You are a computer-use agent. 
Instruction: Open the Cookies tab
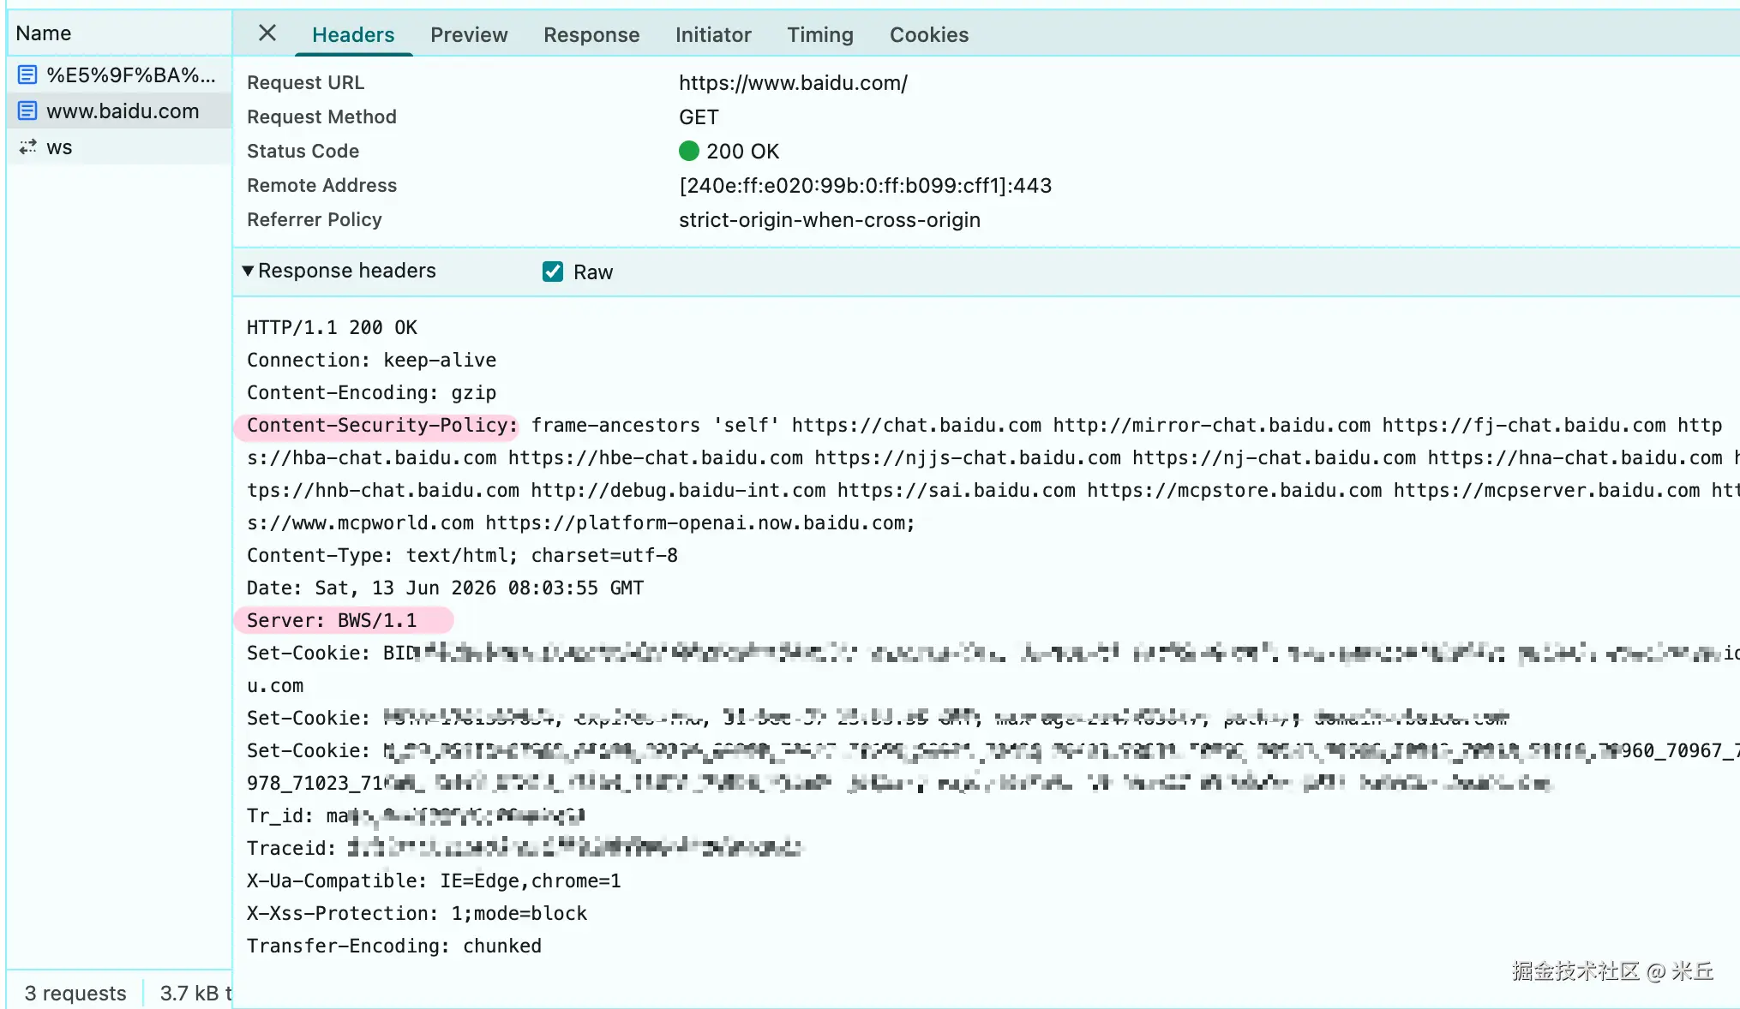coord(929,35)
